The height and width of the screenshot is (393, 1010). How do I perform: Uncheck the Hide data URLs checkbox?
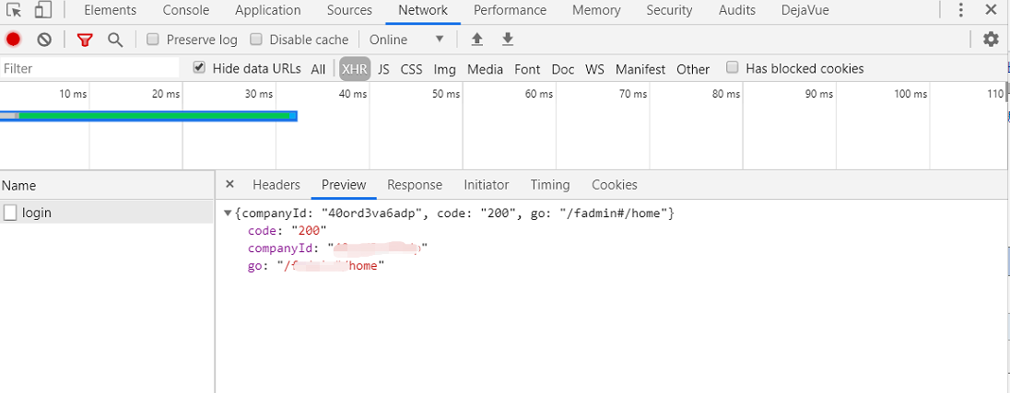(x=199, y=68)
